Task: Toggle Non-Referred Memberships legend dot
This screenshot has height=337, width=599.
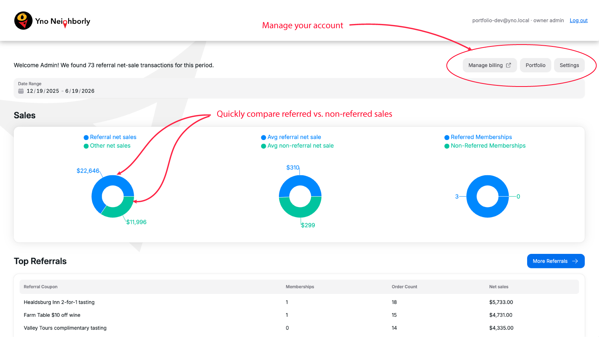Action: [x=447, y=146]
